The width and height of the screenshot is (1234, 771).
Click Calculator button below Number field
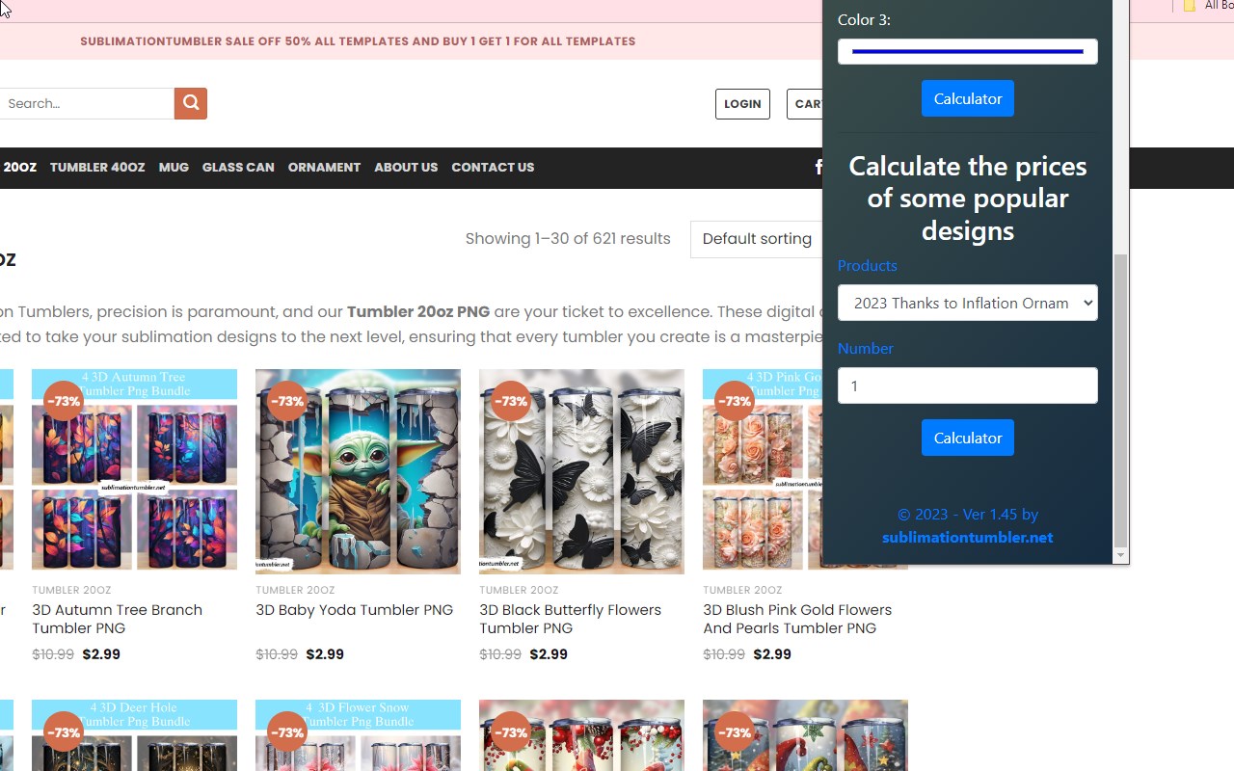click(968, 438)
